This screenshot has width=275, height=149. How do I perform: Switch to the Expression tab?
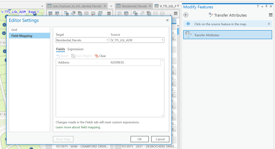point(75,49)
